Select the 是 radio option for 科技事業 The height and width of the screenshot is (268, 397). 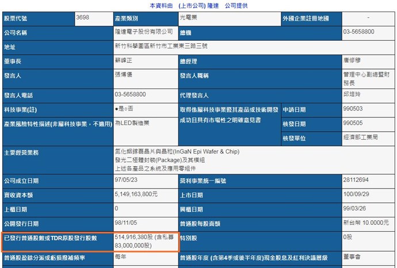[x=117, y=109]
